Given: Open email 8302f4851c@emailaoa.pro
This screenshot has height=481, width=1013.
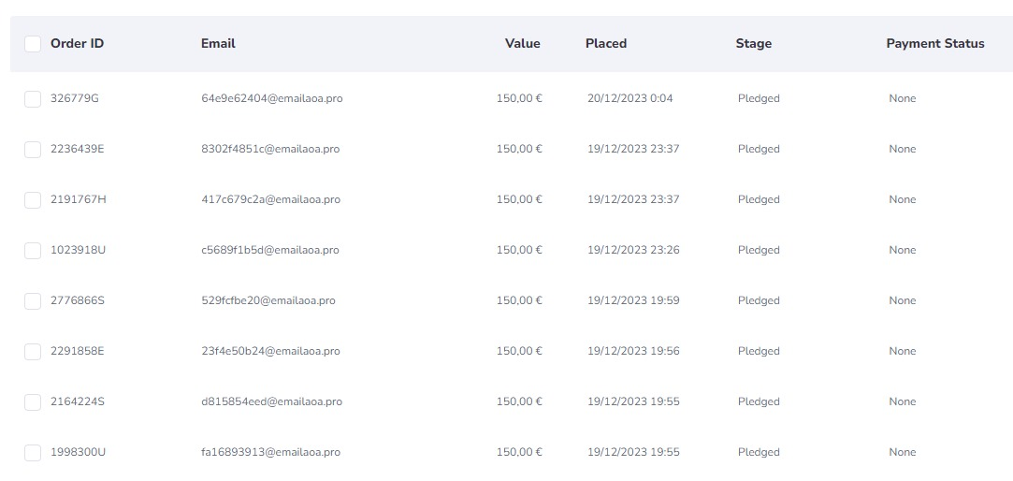Looking at the screenshot, I should coord(270,149).
